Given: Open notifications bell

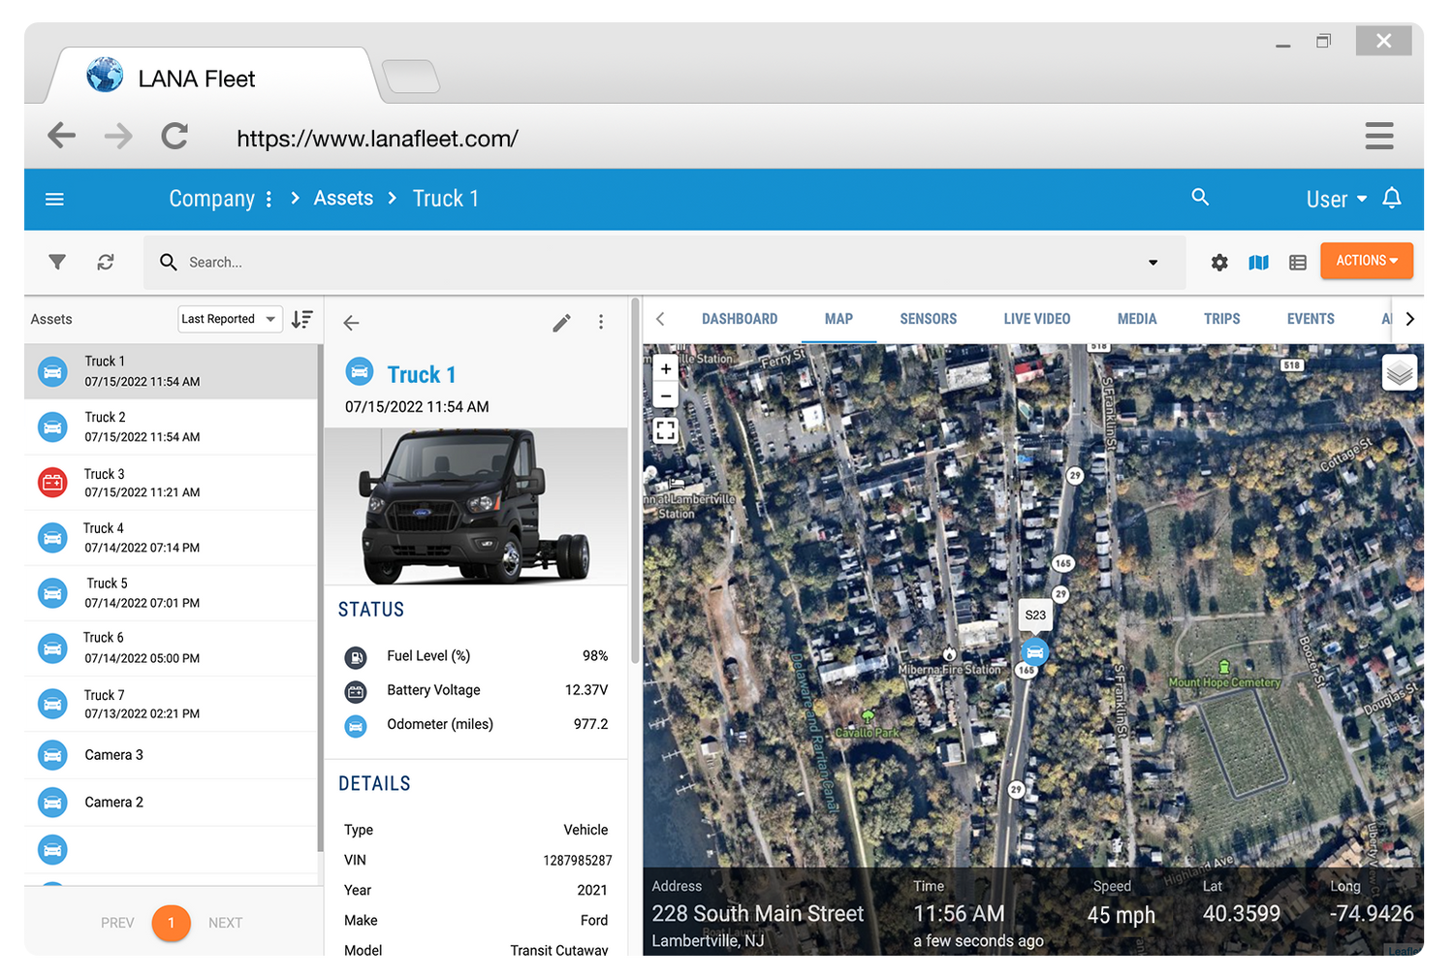Looking at the screenshot, I should tap(1391, 199).
